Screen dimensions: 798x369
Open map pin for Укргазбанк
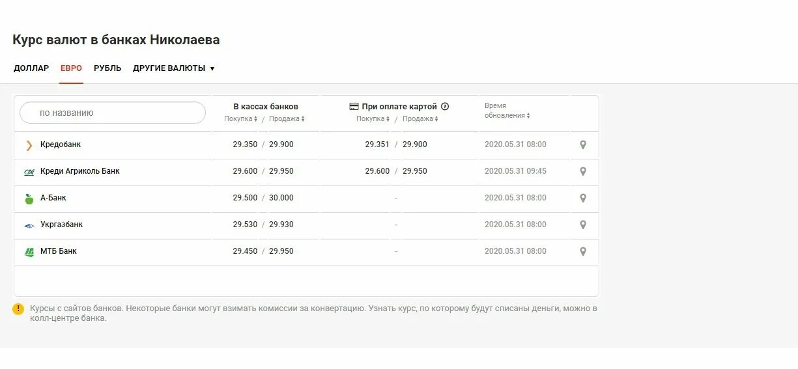(x=583, y=225)
